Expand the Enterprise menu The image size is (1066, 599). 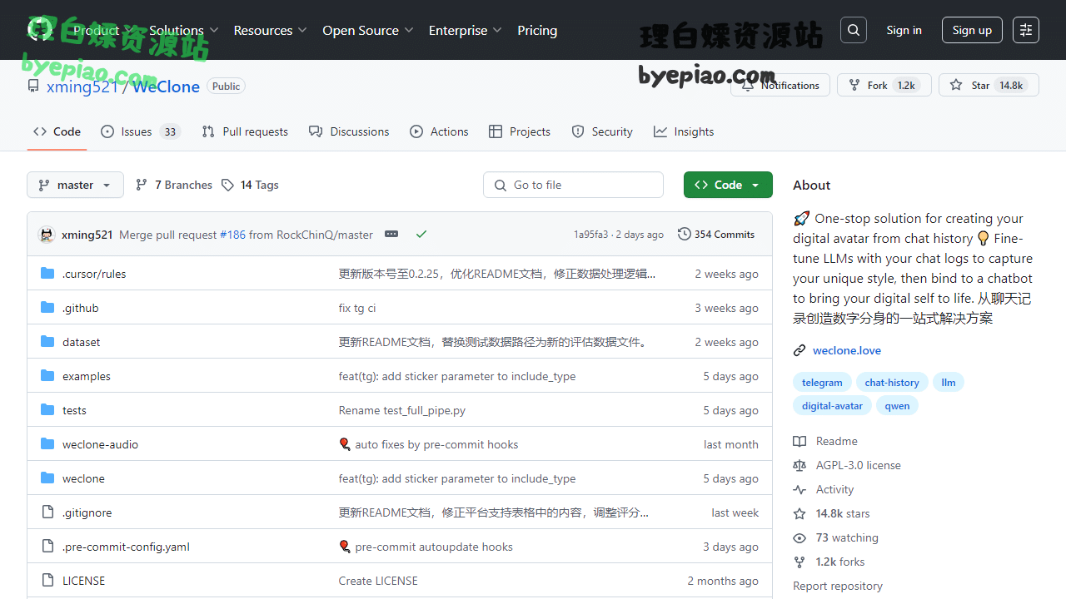465,30
